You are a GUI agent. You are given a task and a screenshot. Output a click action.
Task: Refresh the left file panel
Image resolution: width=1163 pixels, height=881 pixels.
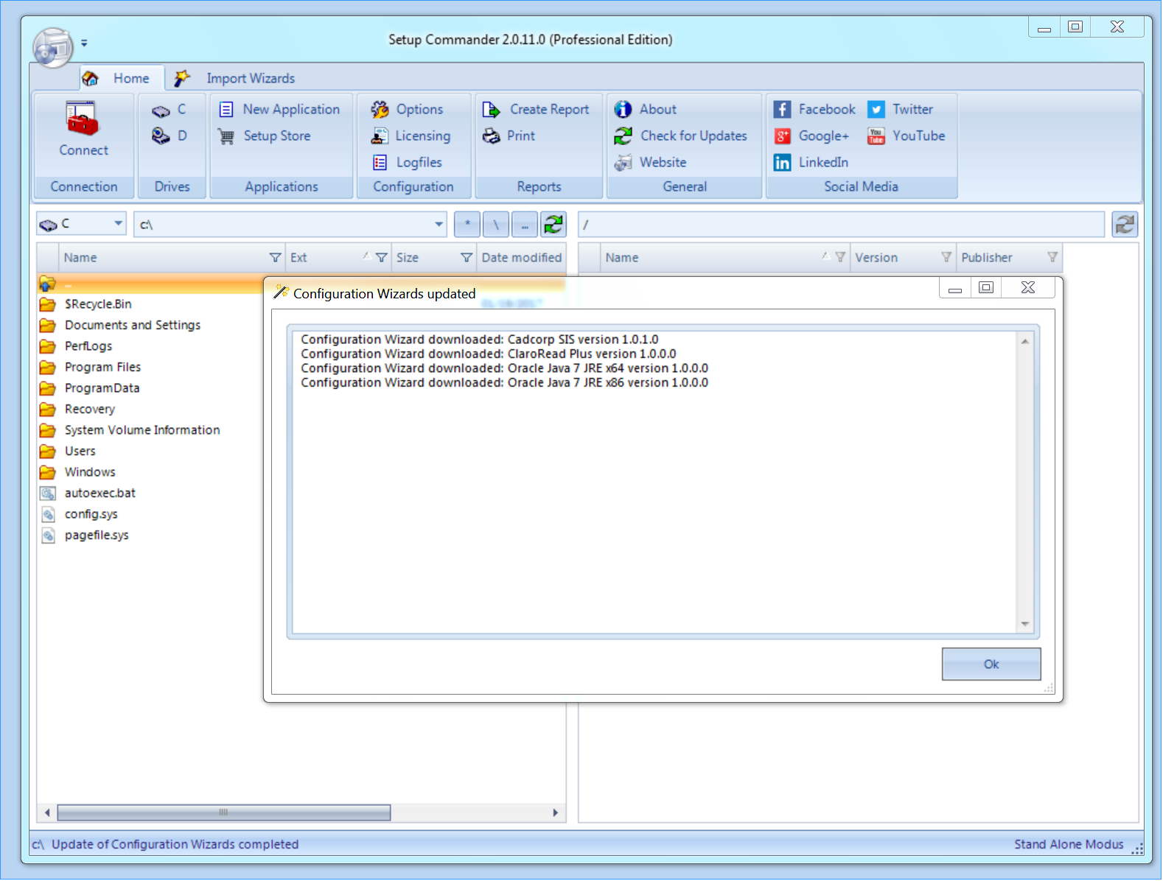[553, 225]
